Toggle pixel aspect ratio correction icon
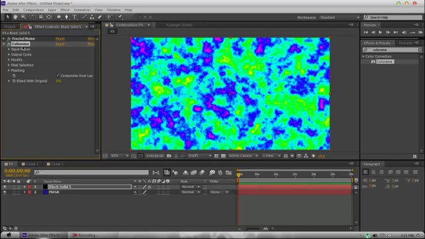Viewport: 425px width, 239px height. (286, 156)
